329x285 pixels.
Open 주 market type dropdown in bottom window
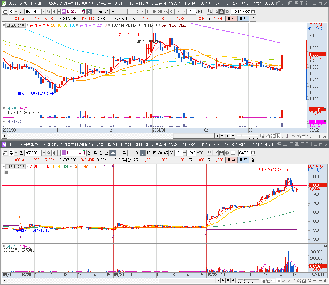point(16,153)
